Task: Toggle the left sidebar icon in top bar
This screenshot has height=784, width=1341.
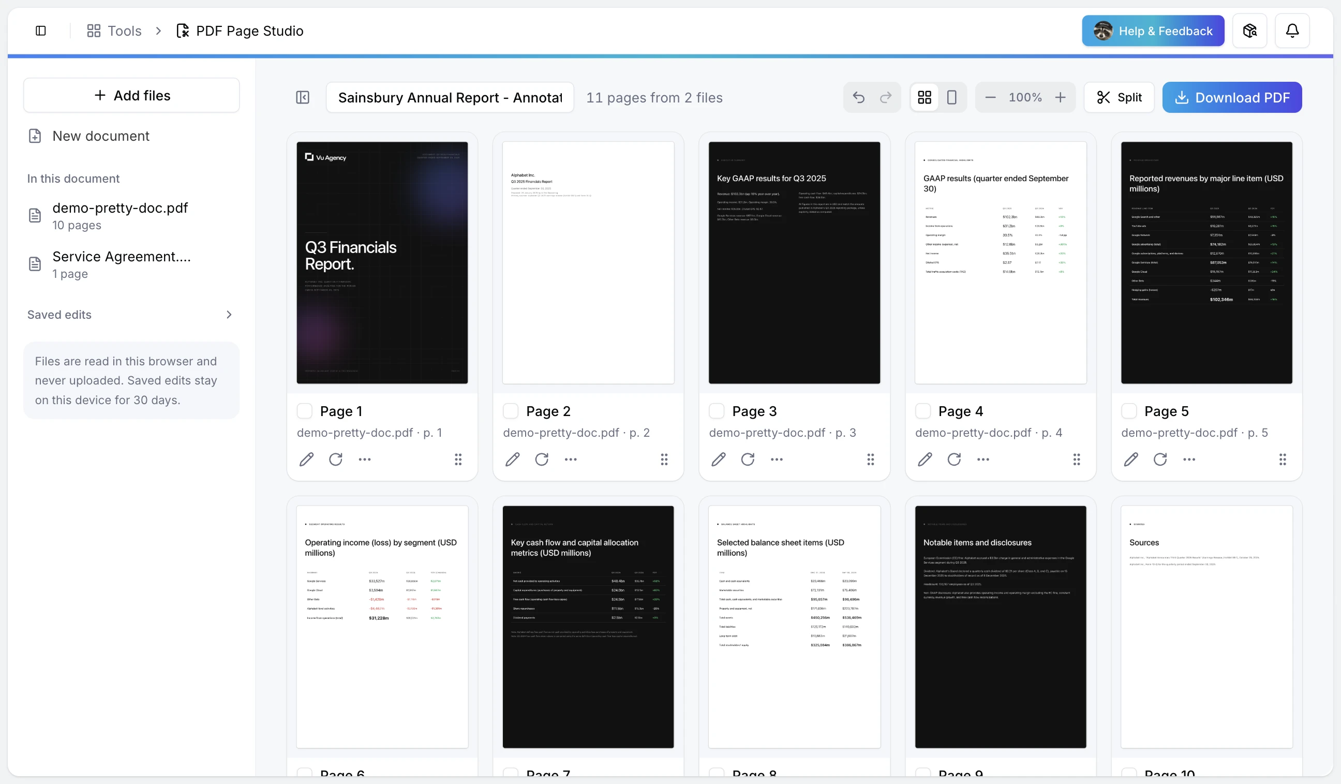Action: (x=40, y=31)
